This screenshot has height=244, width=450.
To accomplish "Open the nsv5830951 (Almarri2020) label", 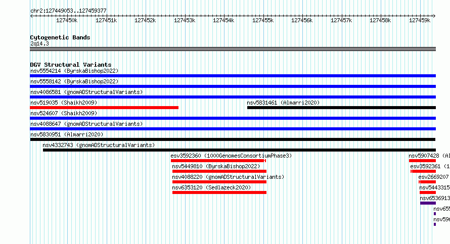I will pyautogui.click(x=67, y=134).
